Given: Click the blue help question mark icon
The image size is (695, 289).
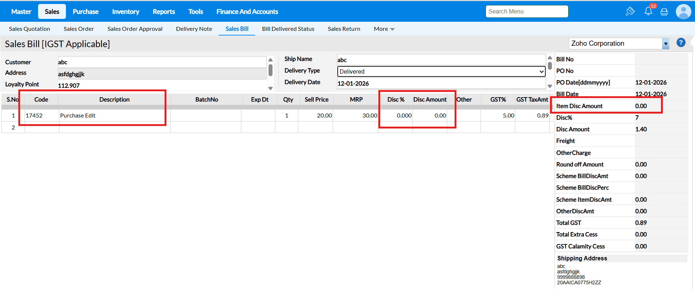Looking at the screenshot, I should [x=681, y=43].
